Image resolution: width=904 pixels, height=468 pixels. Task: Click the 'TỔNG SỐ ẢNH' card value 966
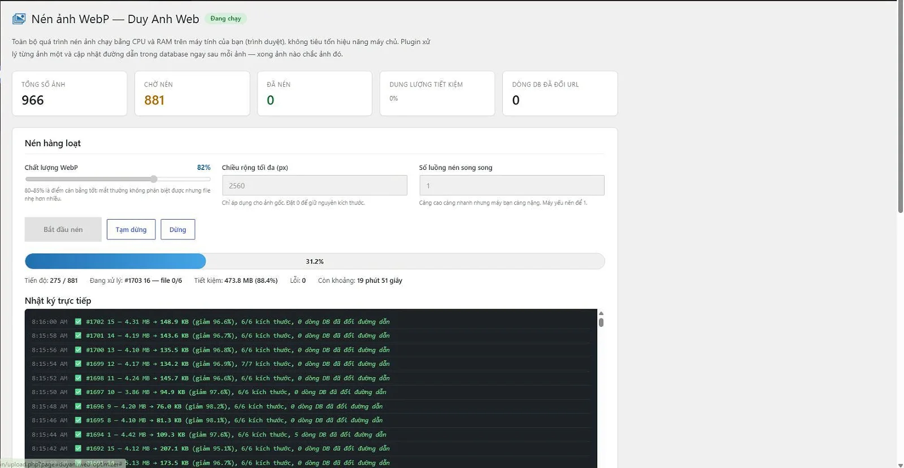[33, 100]
